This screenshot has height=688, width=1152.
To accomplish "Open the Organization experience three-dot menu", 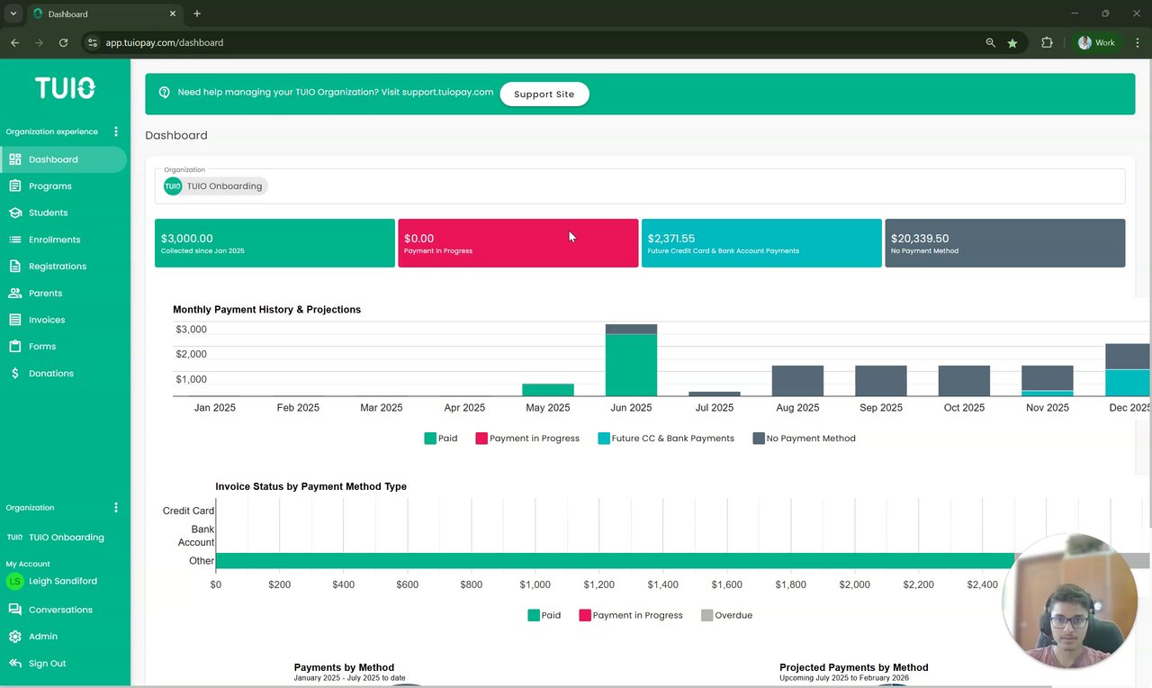I will pos(116,131).
